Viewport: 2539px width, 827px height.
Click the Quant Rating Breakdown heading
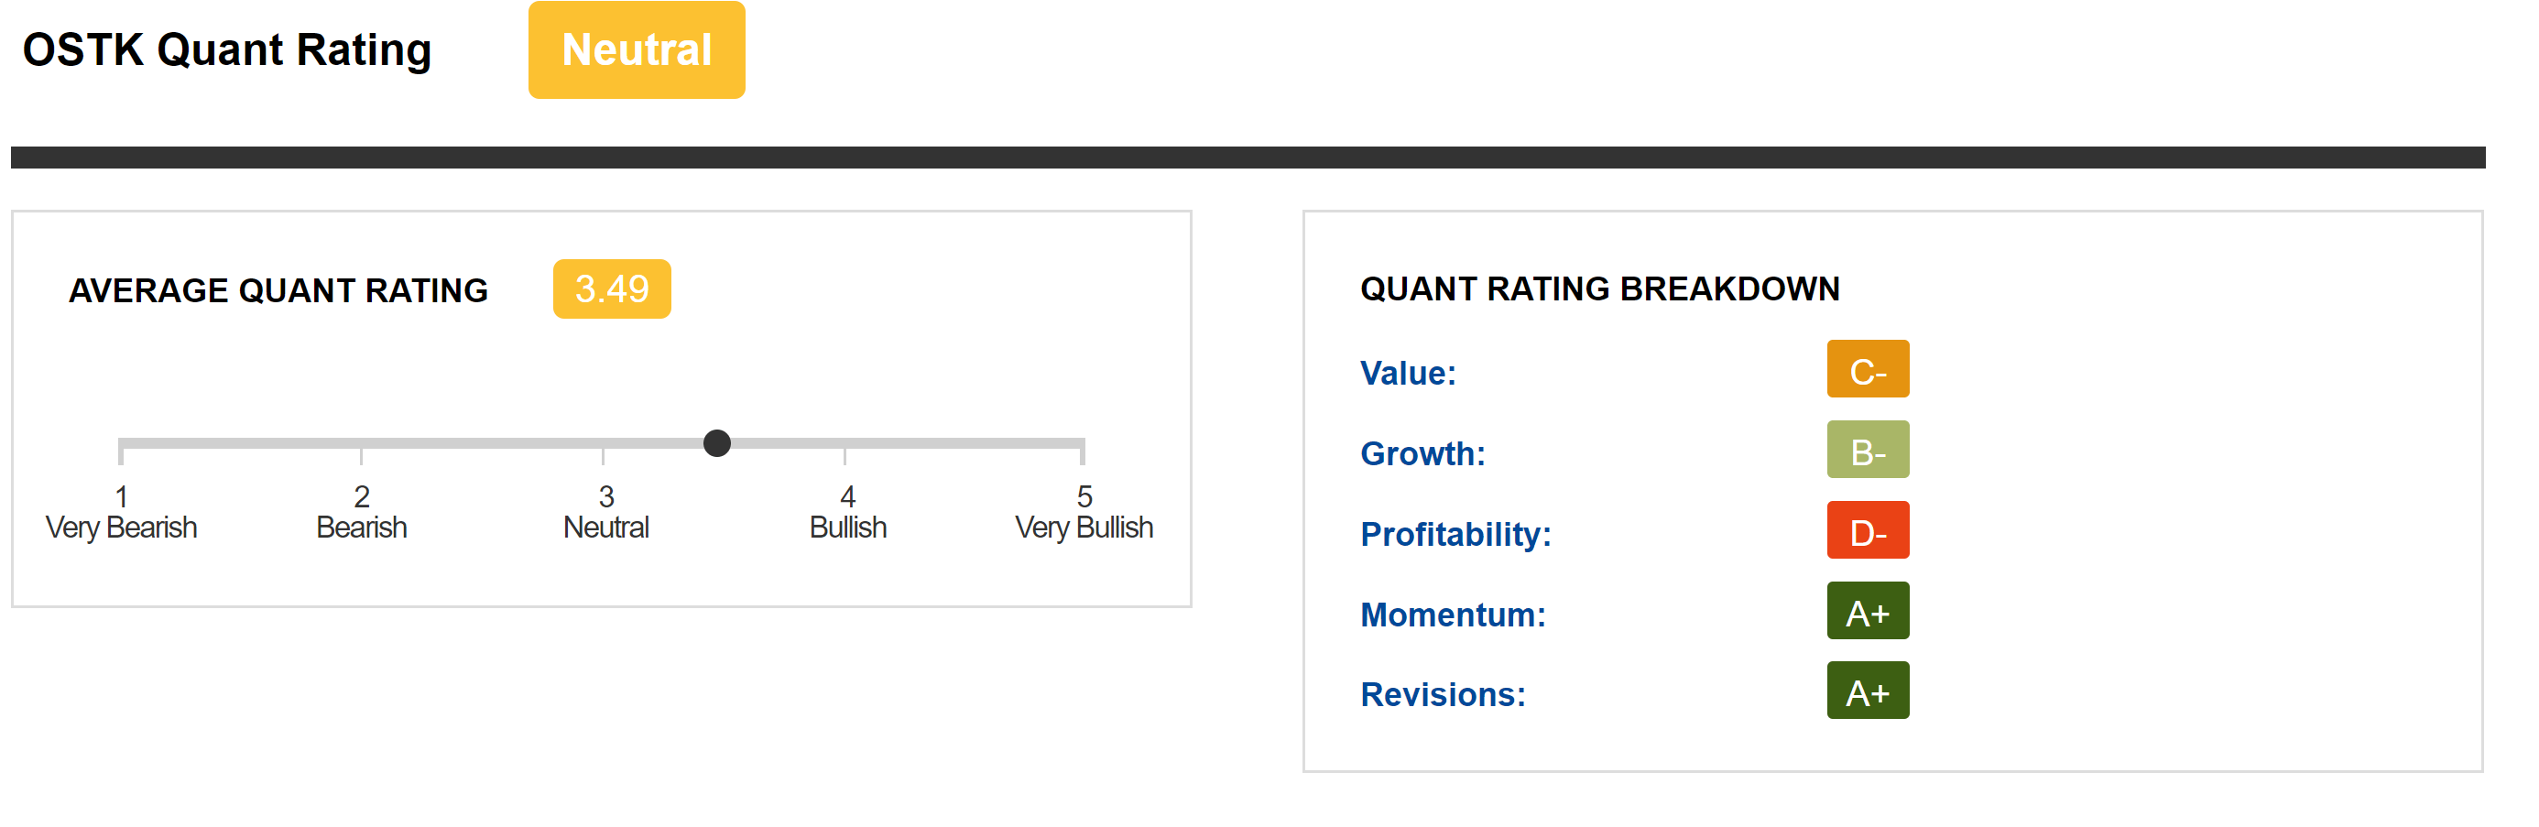click(1599, 288)
